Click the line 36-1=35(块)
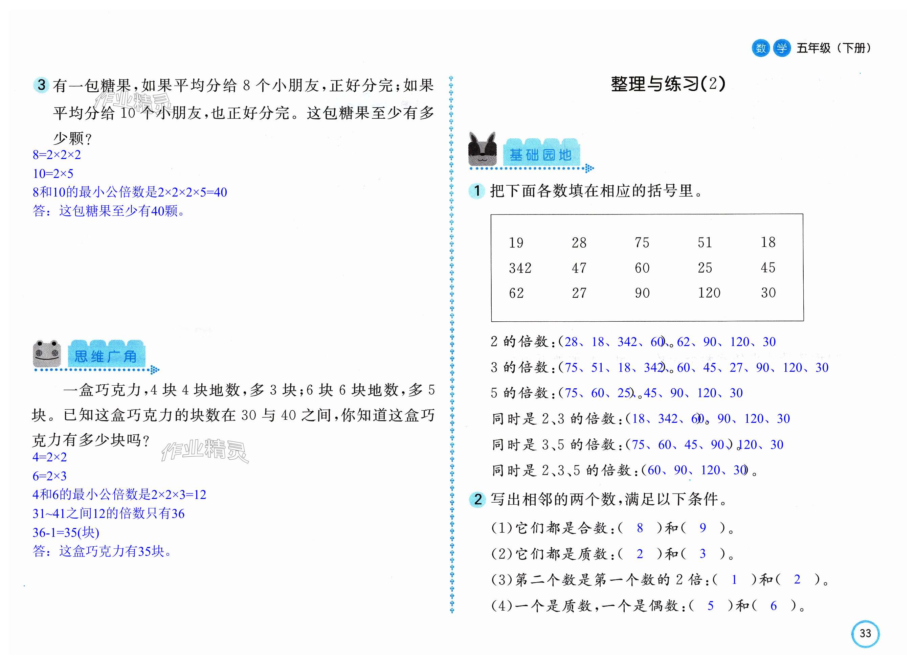The width and height of the screenshot is (916, 664). tap(66, 532)
